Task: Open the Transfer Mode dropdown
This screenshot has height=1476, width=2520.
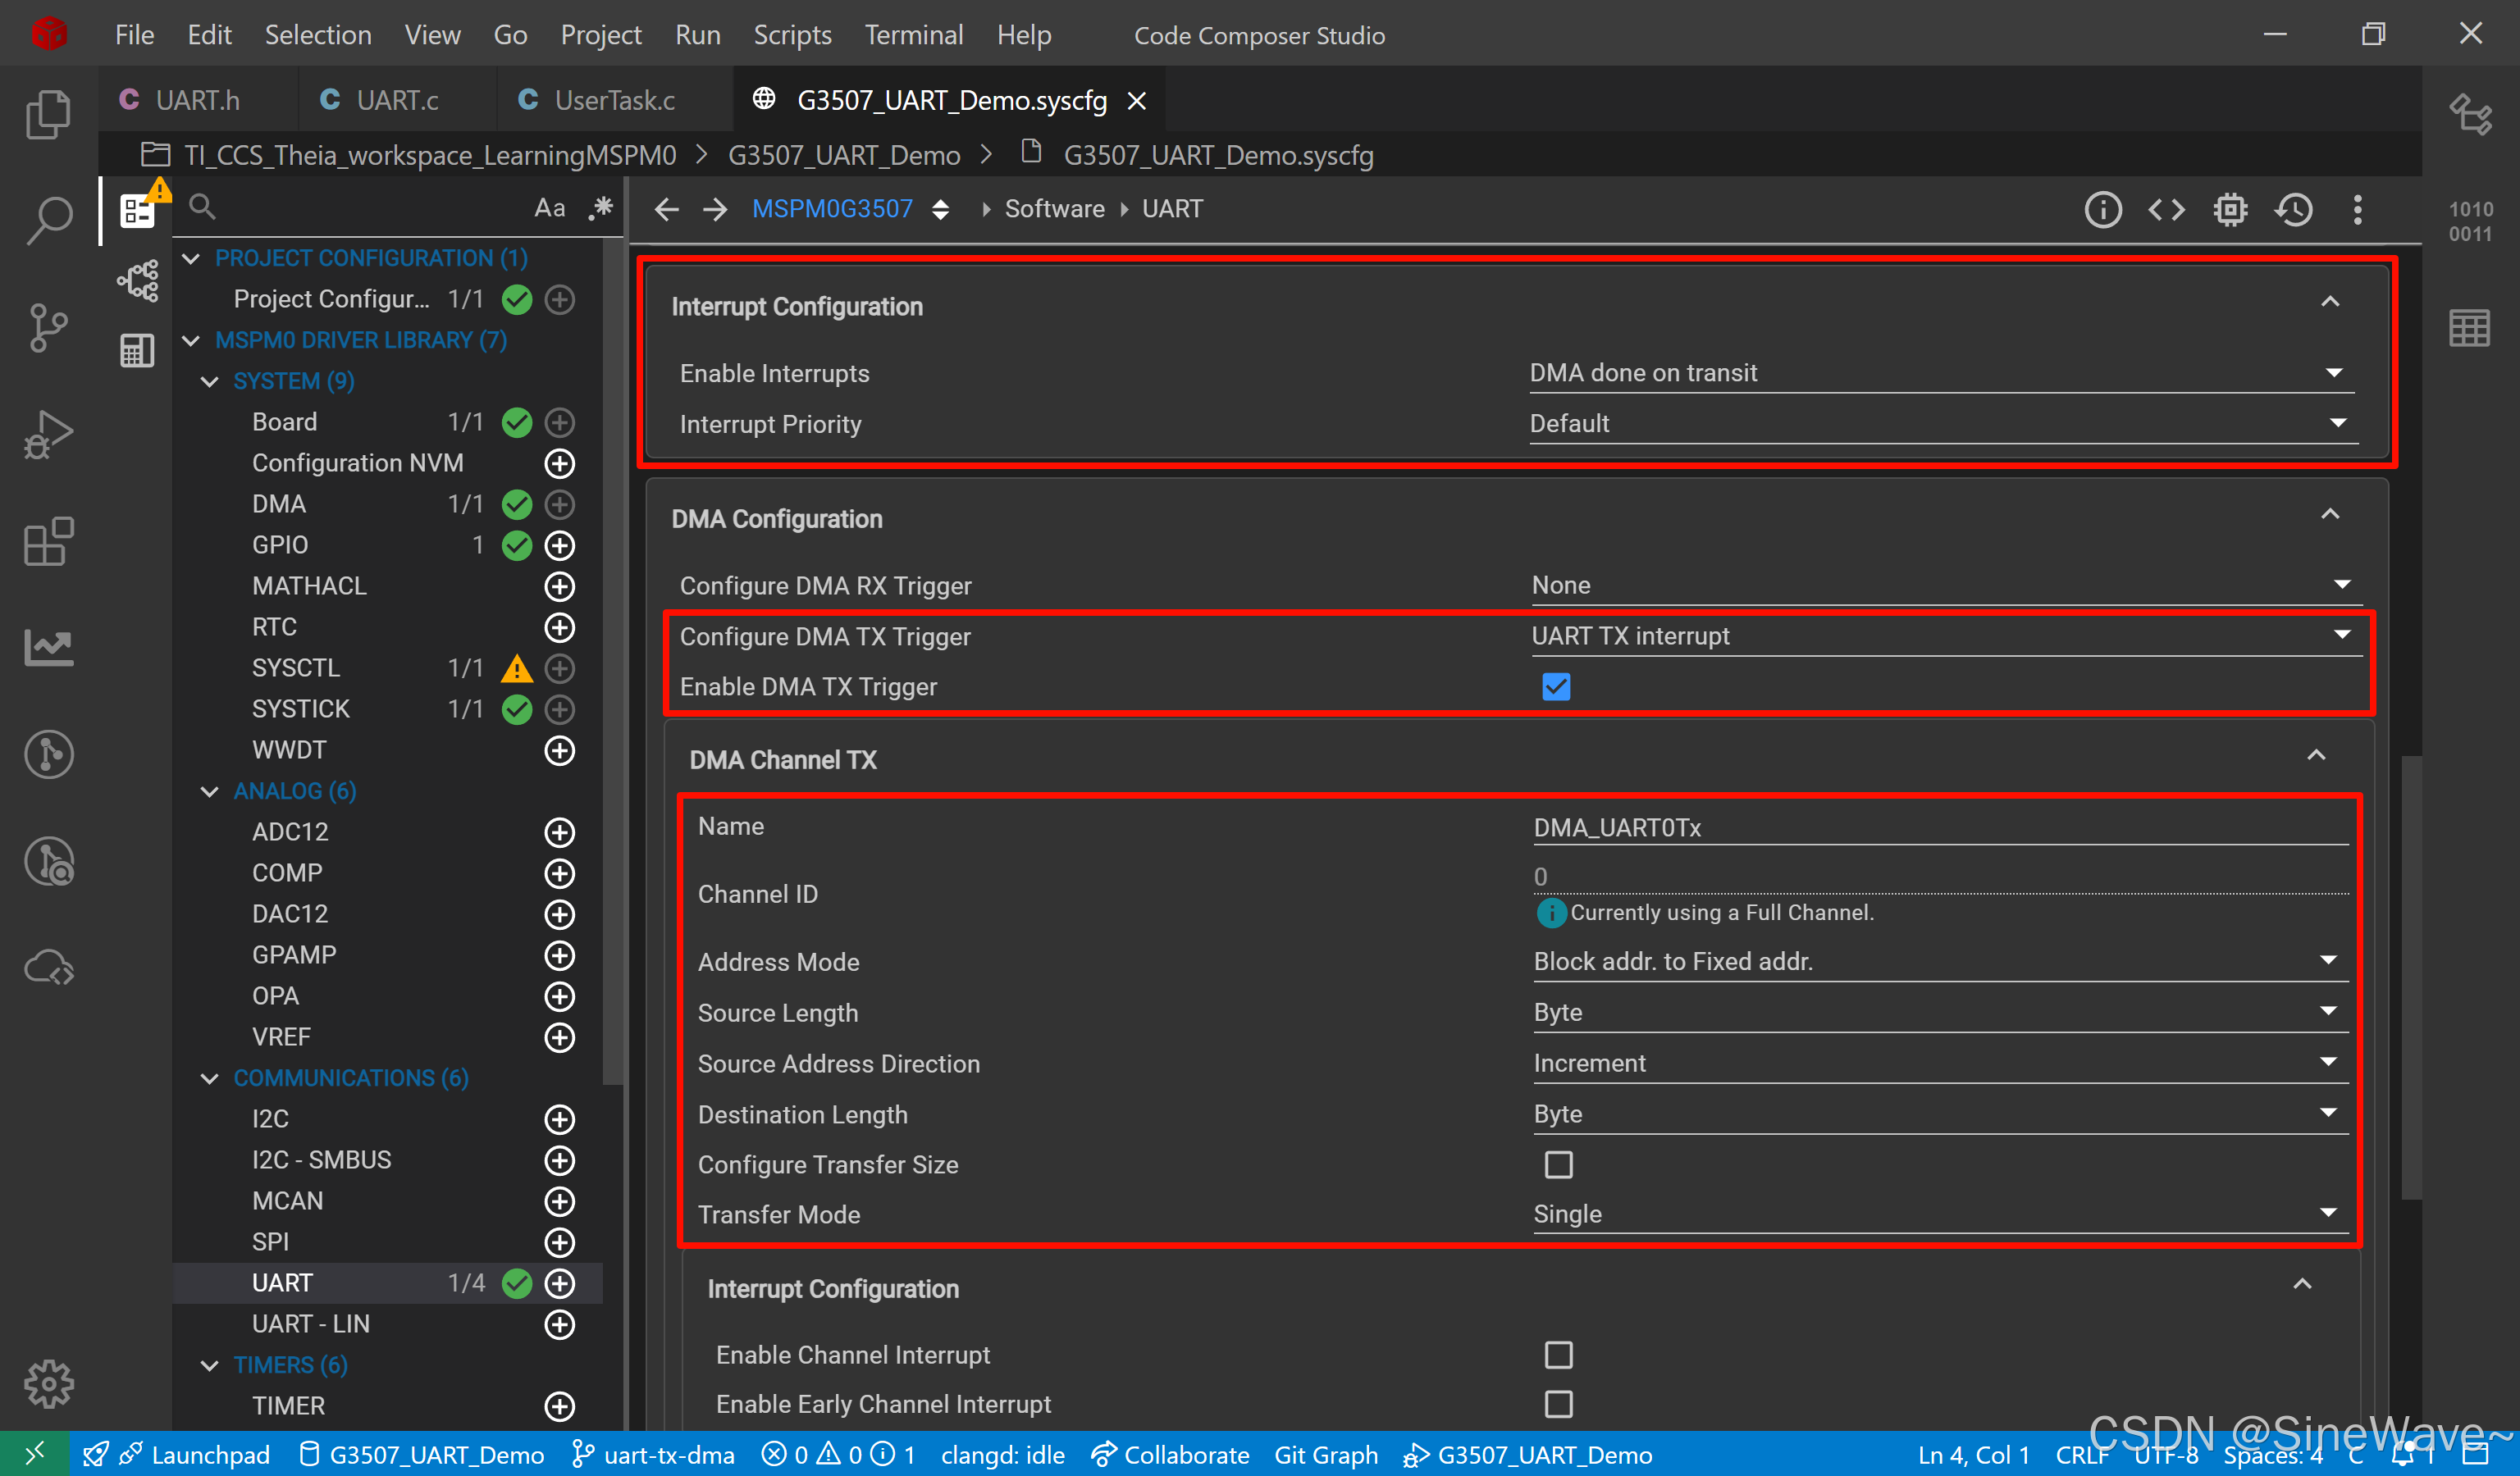Action: (1940, 1214)
